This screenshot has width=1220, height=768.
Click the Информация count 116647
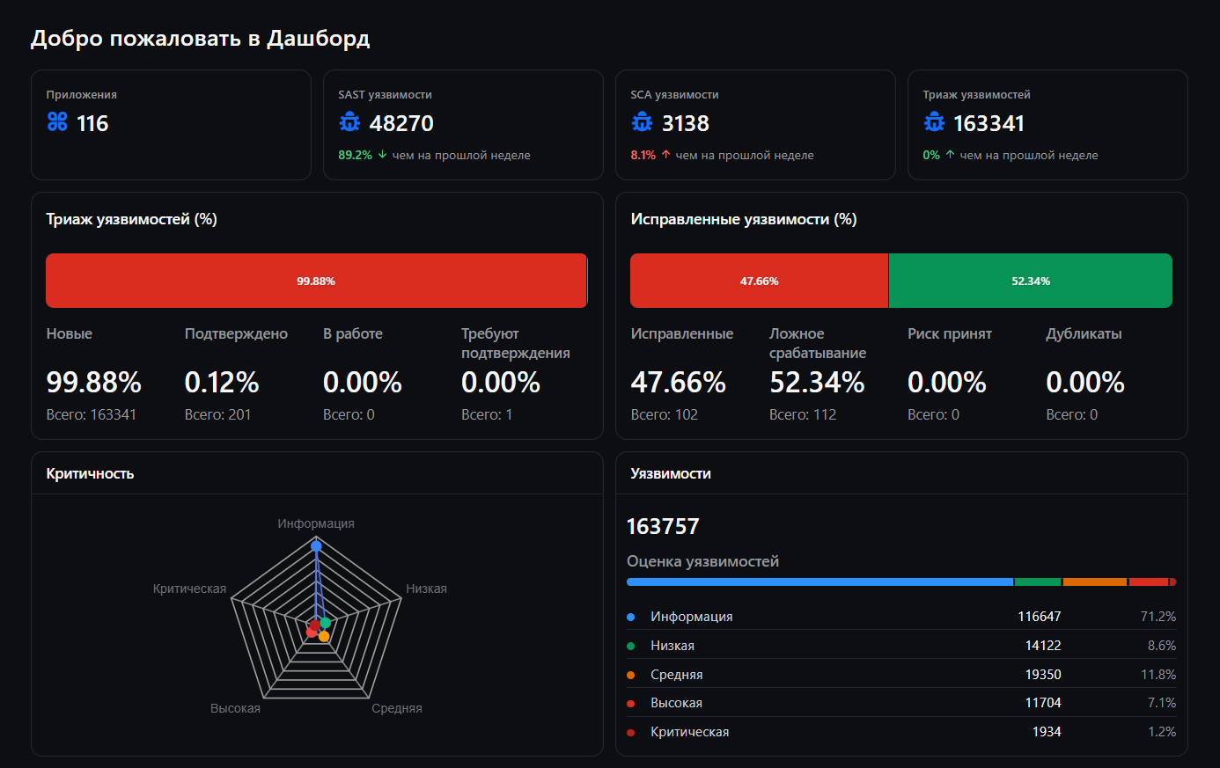tap(1040, 617)
